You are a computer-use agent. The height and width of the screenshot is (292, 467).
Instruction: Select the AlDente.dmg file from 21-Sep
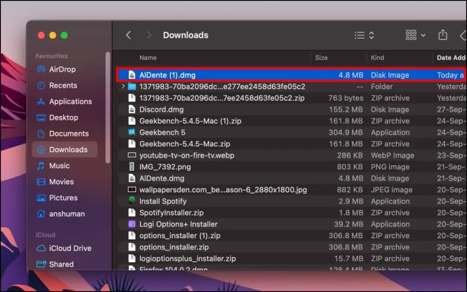point(162,178)
